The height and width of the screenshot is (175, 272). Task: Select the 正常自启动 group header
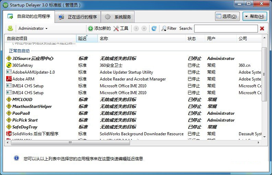click(x=19, y=51)
